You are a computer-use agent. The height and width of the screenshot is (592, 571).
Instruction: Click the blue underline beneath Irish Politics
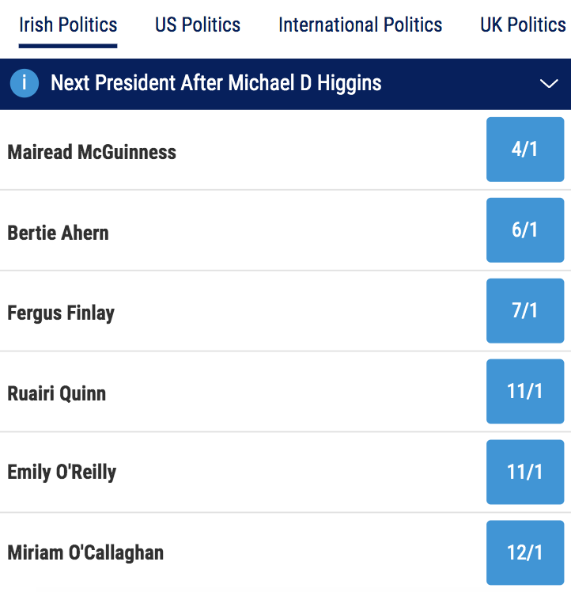(68, 45)
